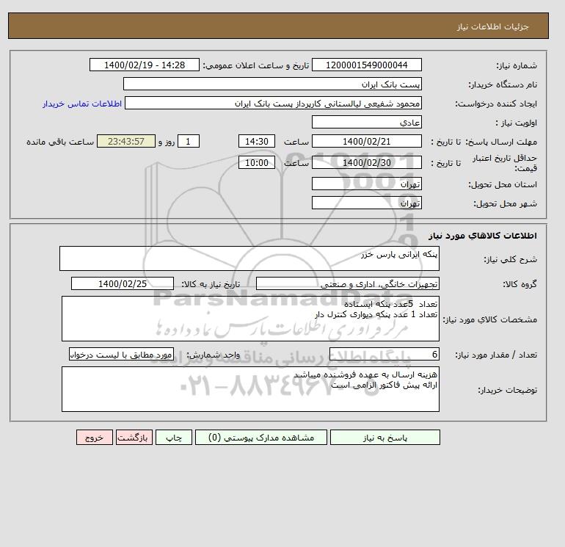565x547 pixels.
Task: Click the response deadline date 1400/02/21
Action: pos(366,142)
